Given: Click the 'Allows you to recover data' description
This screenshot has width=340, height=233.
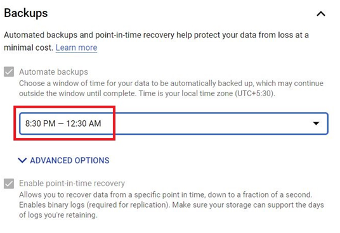Looking at the screenshot, I should click(x=166, y=195).
